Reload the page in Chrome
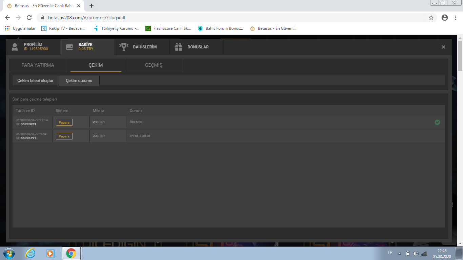Screen dimensions: 463x260 [29, 18]
